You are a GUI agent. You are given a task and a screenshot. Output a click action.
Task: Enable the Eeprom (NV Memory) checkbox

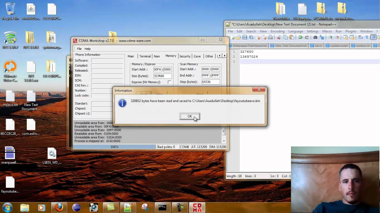coord(169,82)
